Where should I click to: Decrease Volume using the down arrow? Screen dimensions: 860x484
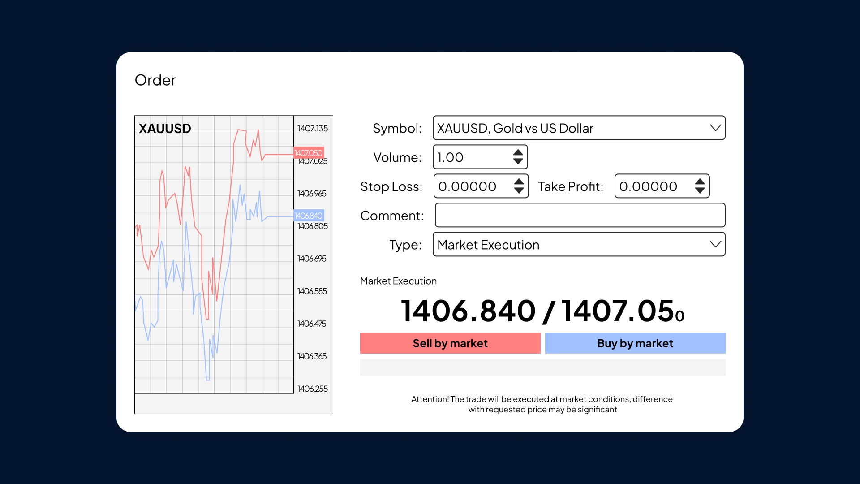518,161
